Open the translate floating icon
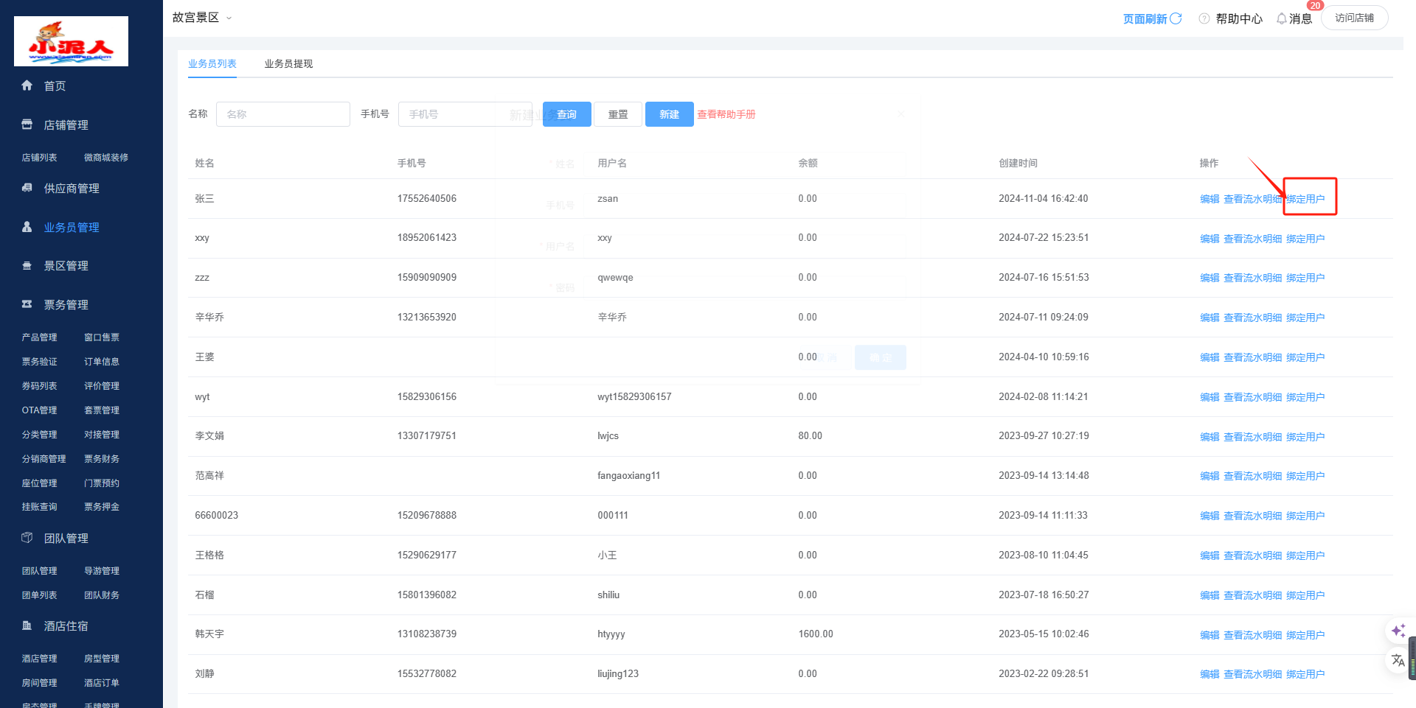The width and height of the screenshot is (1416, 708). (1398, 660)
